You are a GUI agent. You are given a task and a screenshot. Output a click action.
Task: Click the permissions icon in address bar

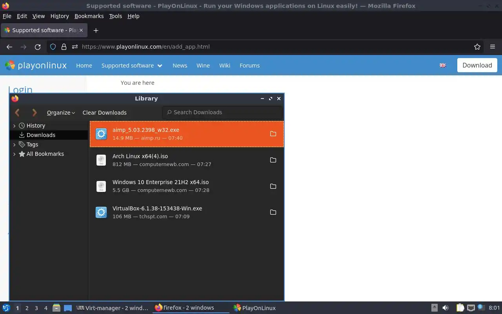75,47
